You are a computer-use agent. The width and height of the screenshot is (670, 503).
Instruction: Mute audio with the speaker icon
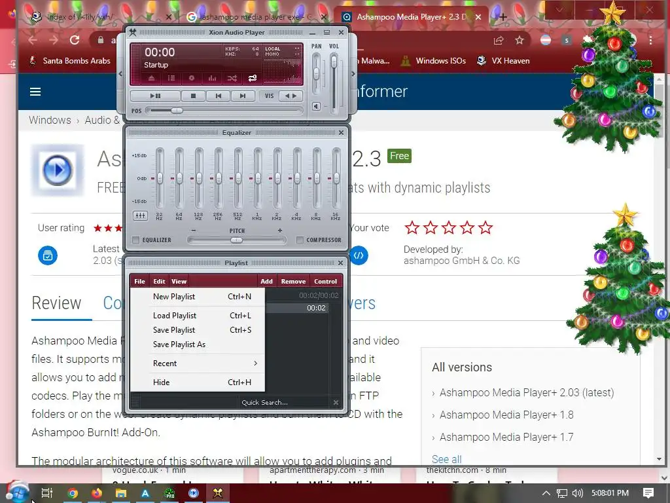coord(316,106)
